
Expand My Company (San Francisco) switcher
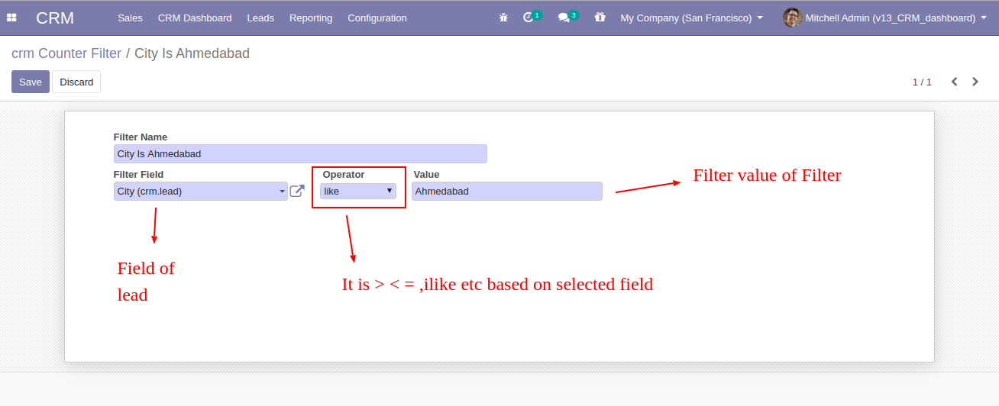pos(692,18)
